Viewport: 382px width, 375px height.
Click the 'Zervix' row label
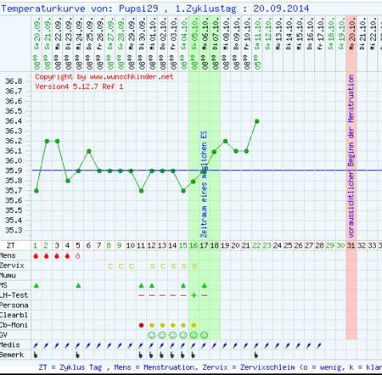(x=12, y=266)
